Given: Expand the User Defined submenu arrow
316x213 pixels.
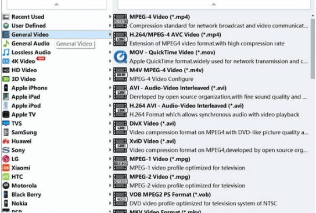Looking at the screenshot, I should 110,26.
